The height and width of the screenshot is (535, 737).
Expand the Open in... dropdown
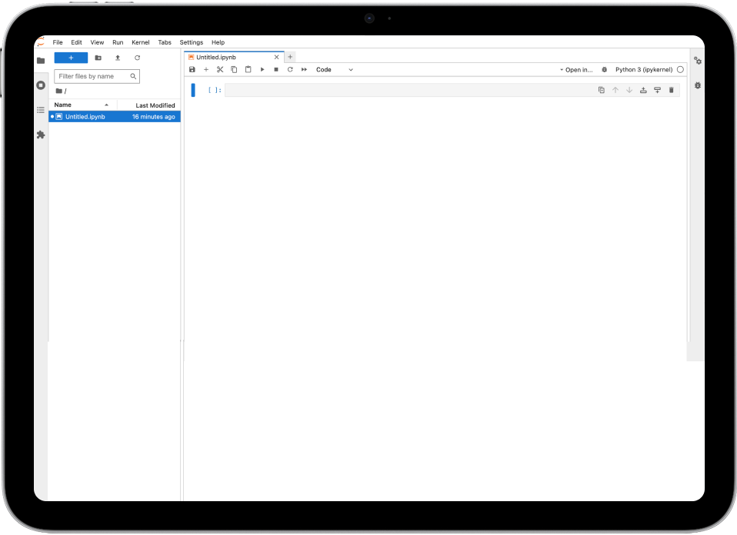[576, 69]
